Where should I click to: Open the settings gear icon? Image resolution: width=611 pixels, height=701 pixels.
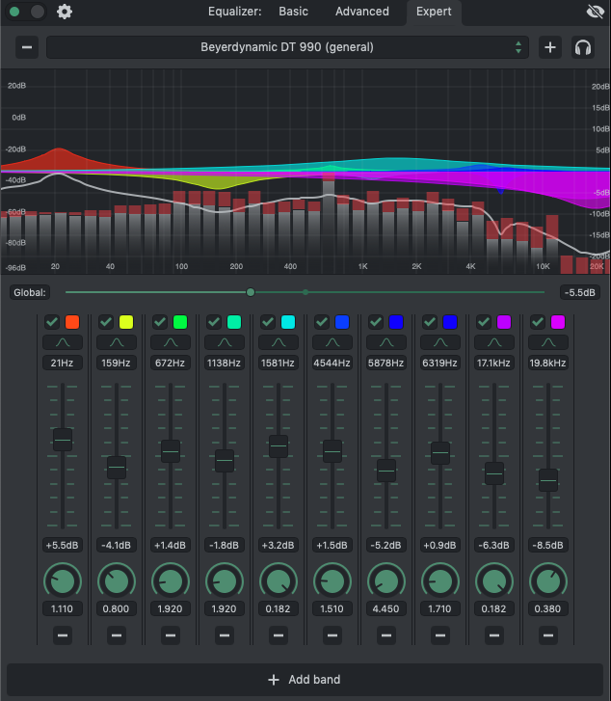(x=65, y=12)
